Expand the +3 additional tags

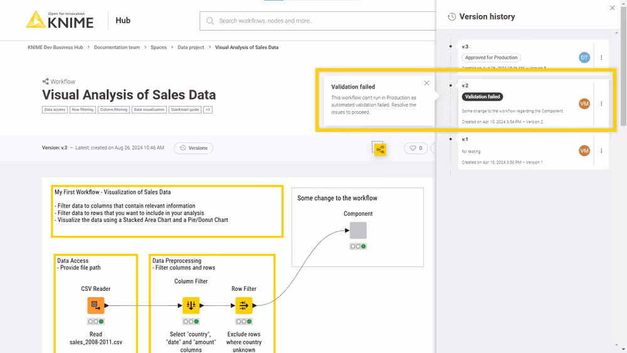208,110
